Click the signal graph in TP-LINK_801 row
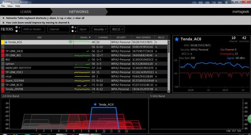Image resolution: width=251 pixels, height=135 pixels. click(82, 56)
